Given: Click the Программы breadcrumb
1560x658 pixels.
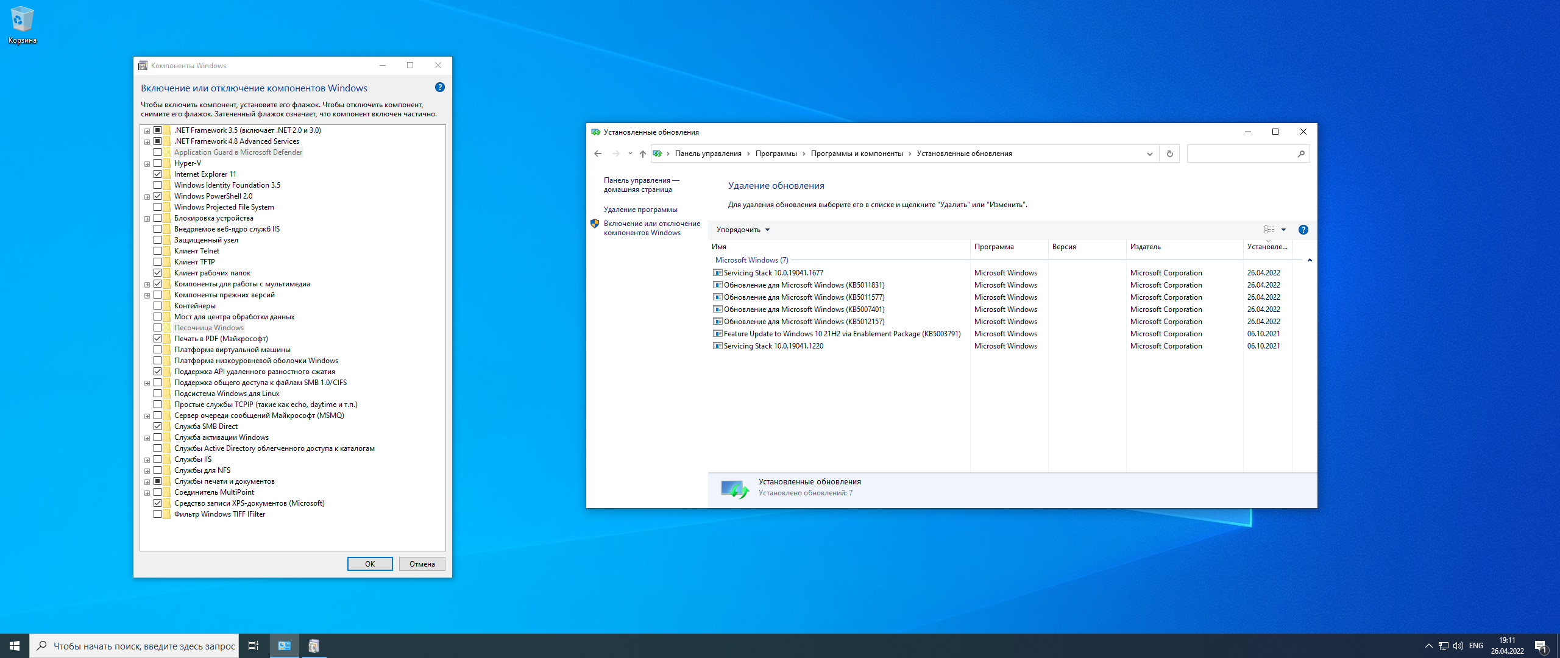Looking at the screenshot, I should pyautogui.click(x=776, y=154).
